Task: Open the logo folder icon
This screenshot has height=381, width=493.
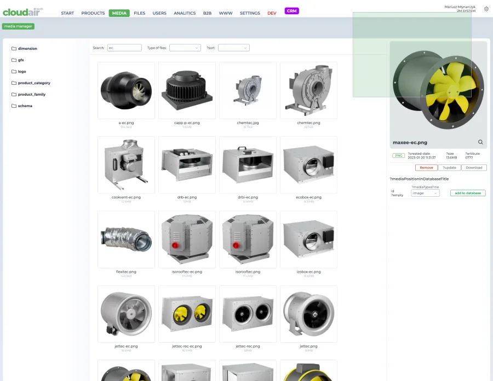Action: pyautogui.click(x=14, y=71)
